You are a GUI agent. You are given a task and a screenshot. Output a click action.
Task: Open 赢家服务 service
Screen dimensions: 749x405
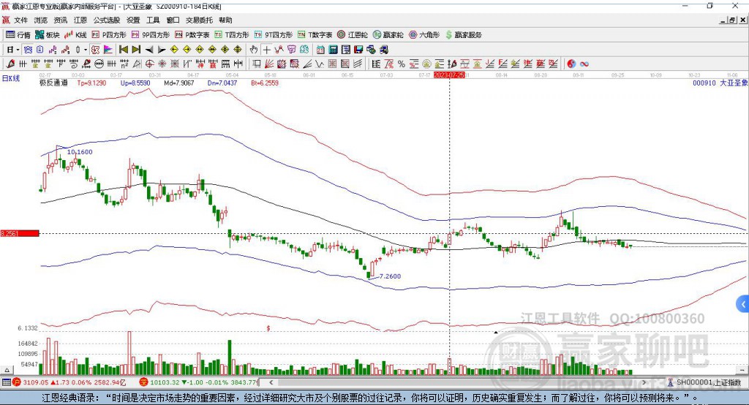[x=463, y=35]
